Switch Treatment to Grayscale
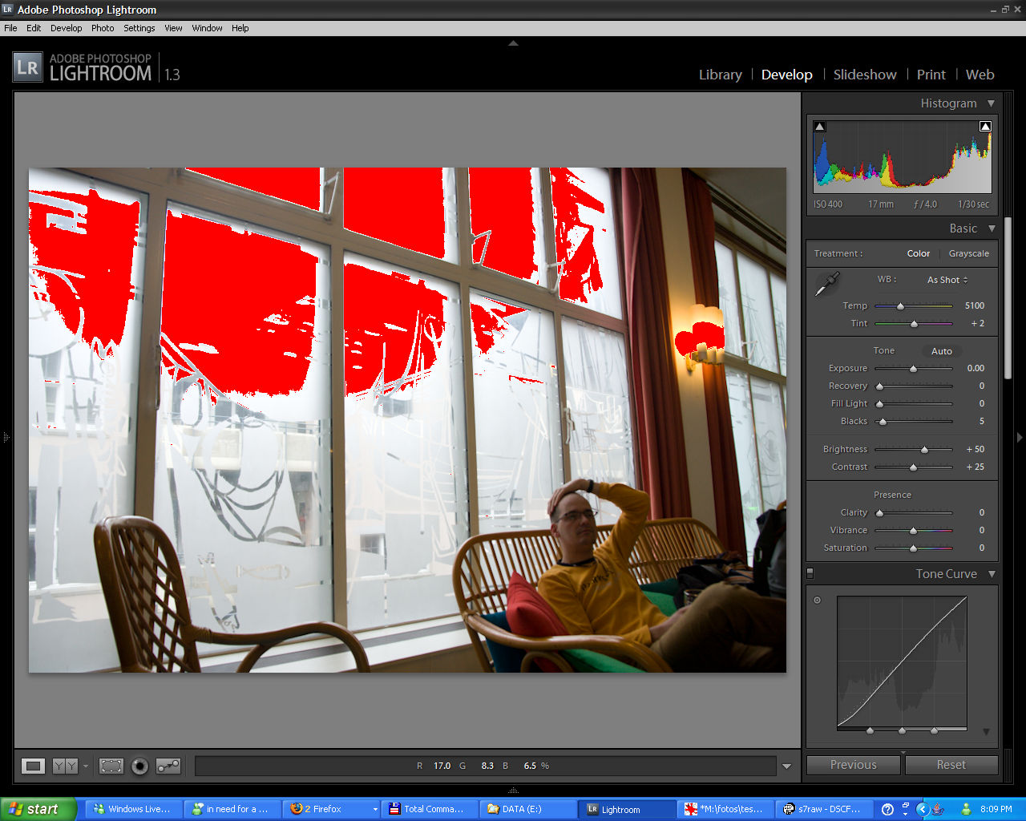 (968, 253)
